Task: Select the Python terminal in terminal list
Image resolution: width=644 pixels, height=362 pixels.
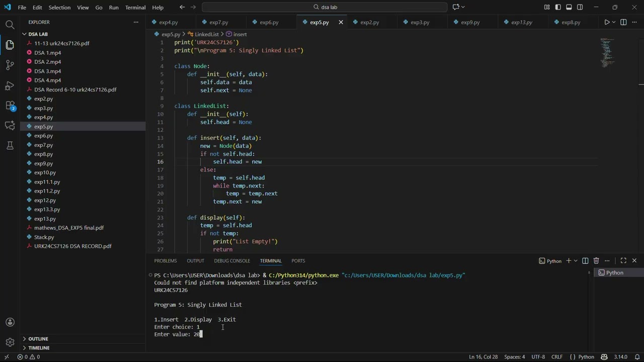Action: coord(619,273)
